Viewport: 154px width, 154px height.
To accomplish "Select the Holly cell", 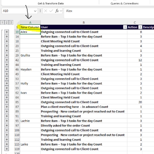I will tap(30, 83).
